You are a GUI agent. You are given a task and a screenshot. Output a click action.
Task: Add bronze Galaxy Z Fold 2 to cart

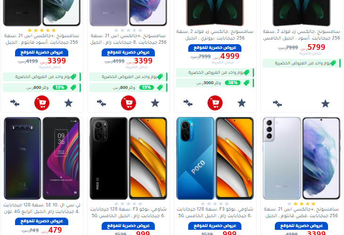point(215,103)
